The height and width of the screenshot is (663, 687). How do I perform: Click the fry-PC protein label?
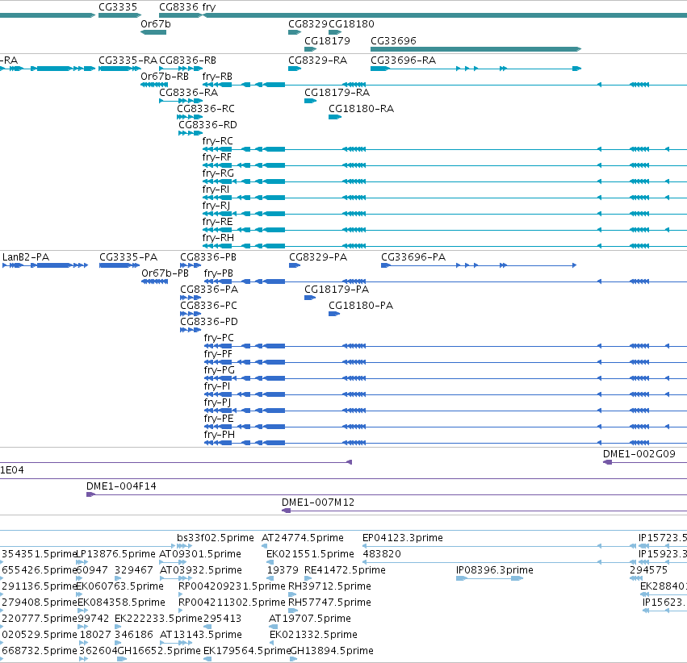tap(219, 338)
